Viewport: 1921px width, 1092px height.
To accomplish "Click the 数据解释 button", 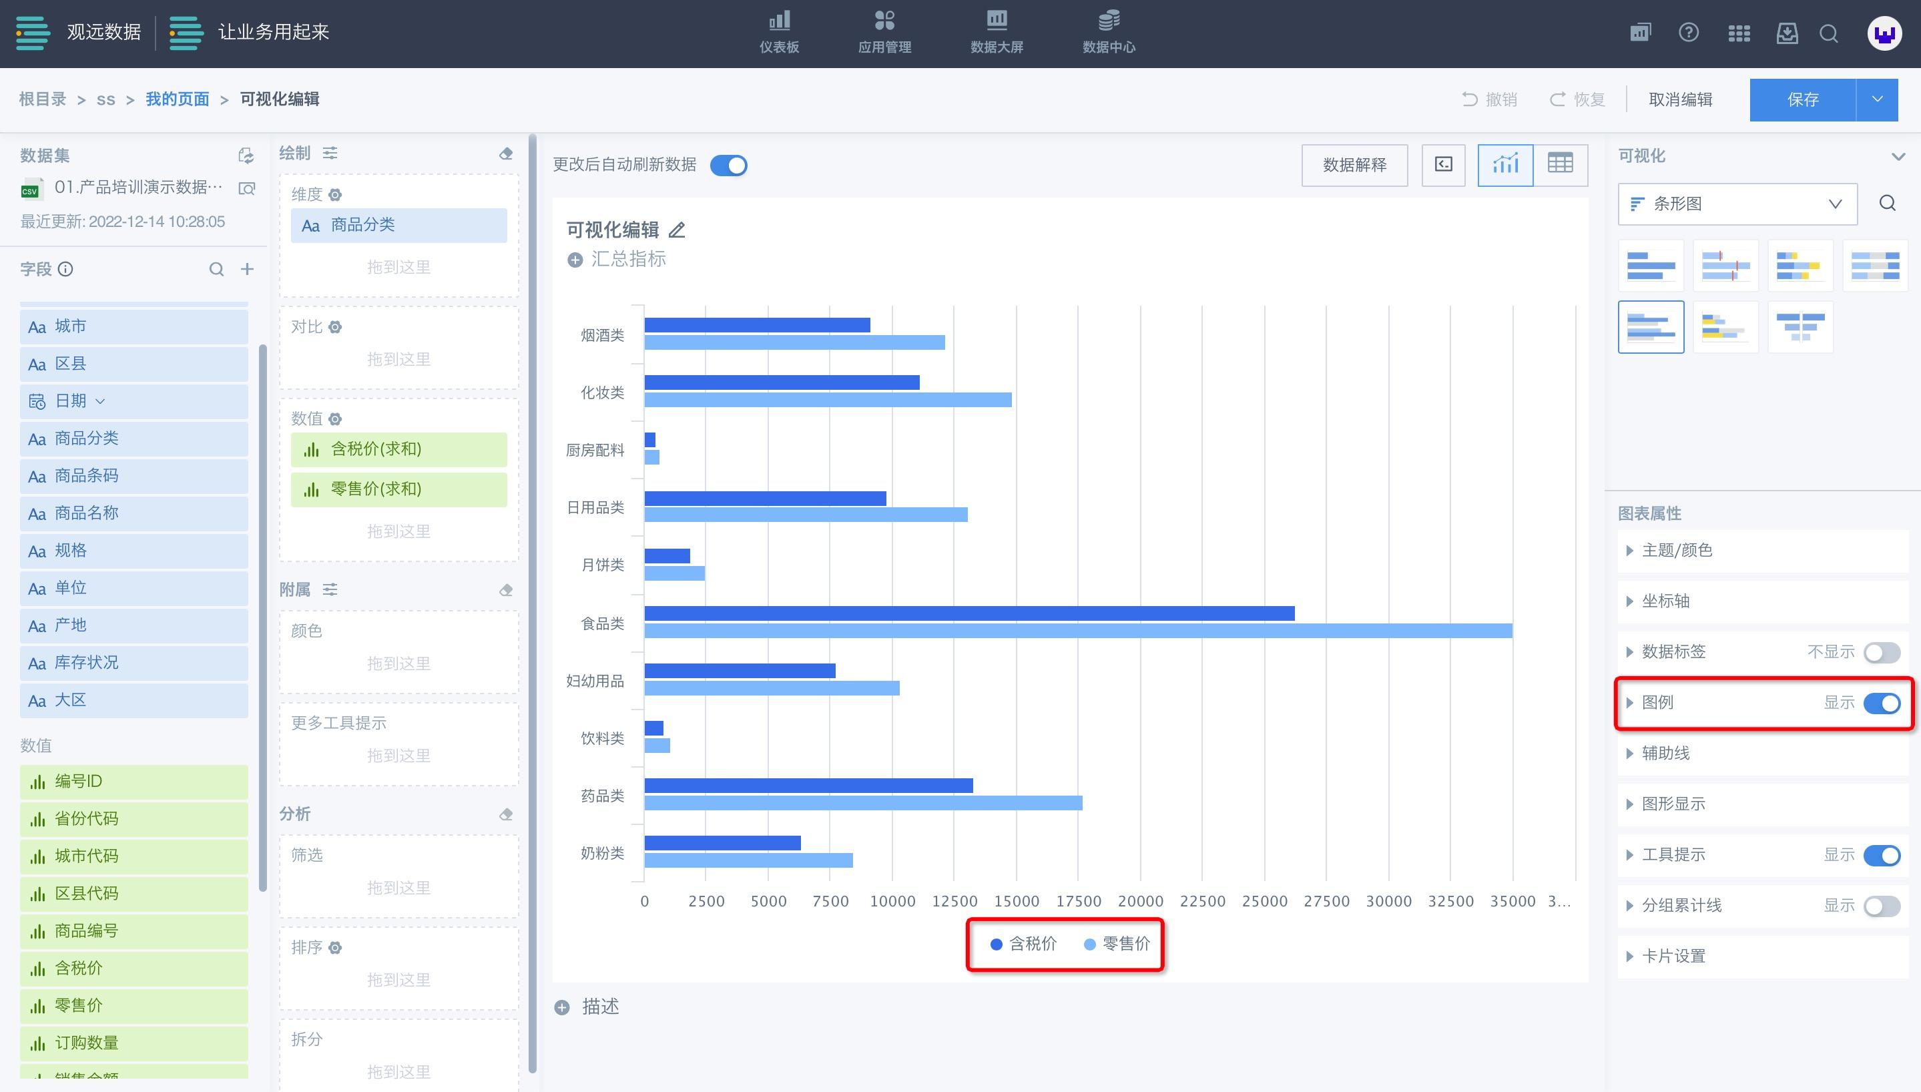I will click(x=1354, y=165).
